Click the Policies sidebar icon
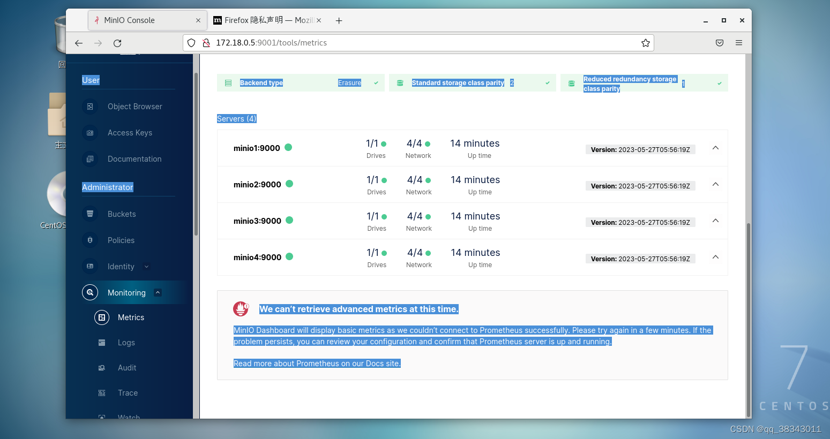Screen dimensions: 830x439 (x=90, y=240)
